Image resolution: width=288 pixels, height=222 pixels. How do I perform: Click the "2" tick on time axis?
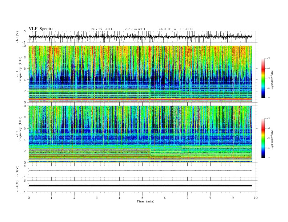[74, 198]
